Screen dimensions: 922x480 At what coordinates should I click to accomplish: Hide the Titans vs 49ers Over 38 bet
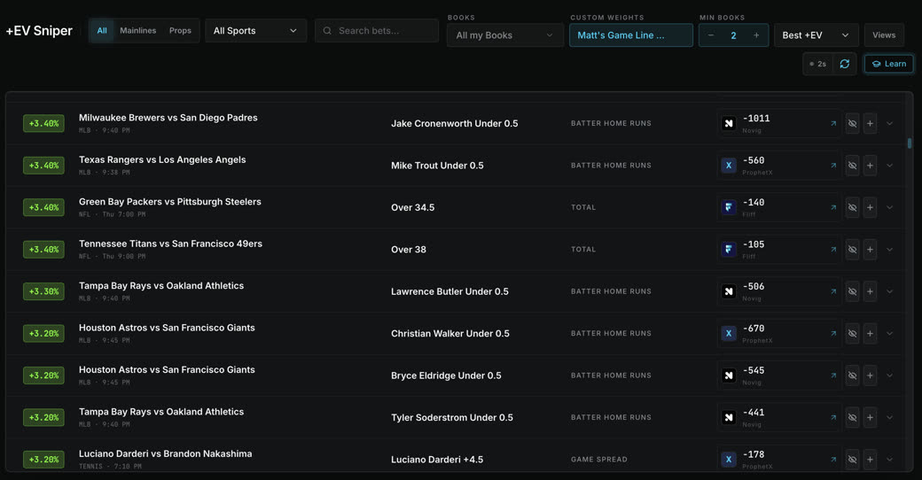pyautogui.click(x=852, y=250)
